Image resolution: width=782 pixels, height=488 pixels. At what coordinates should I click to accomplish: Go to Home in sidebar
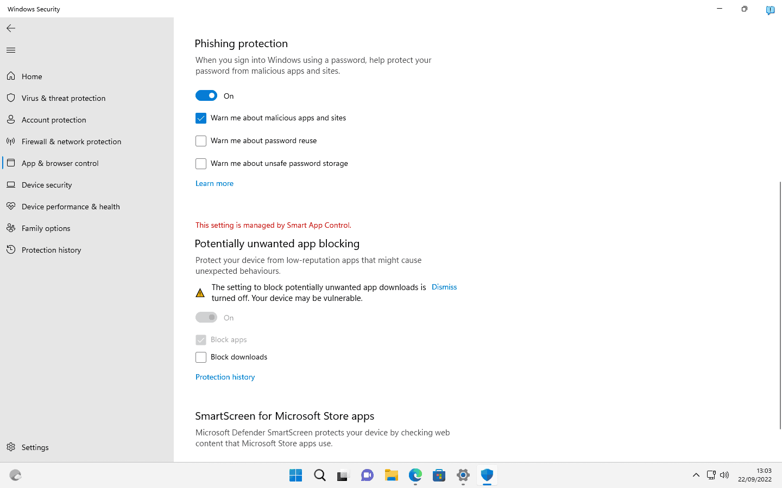(x=32, y=76)
